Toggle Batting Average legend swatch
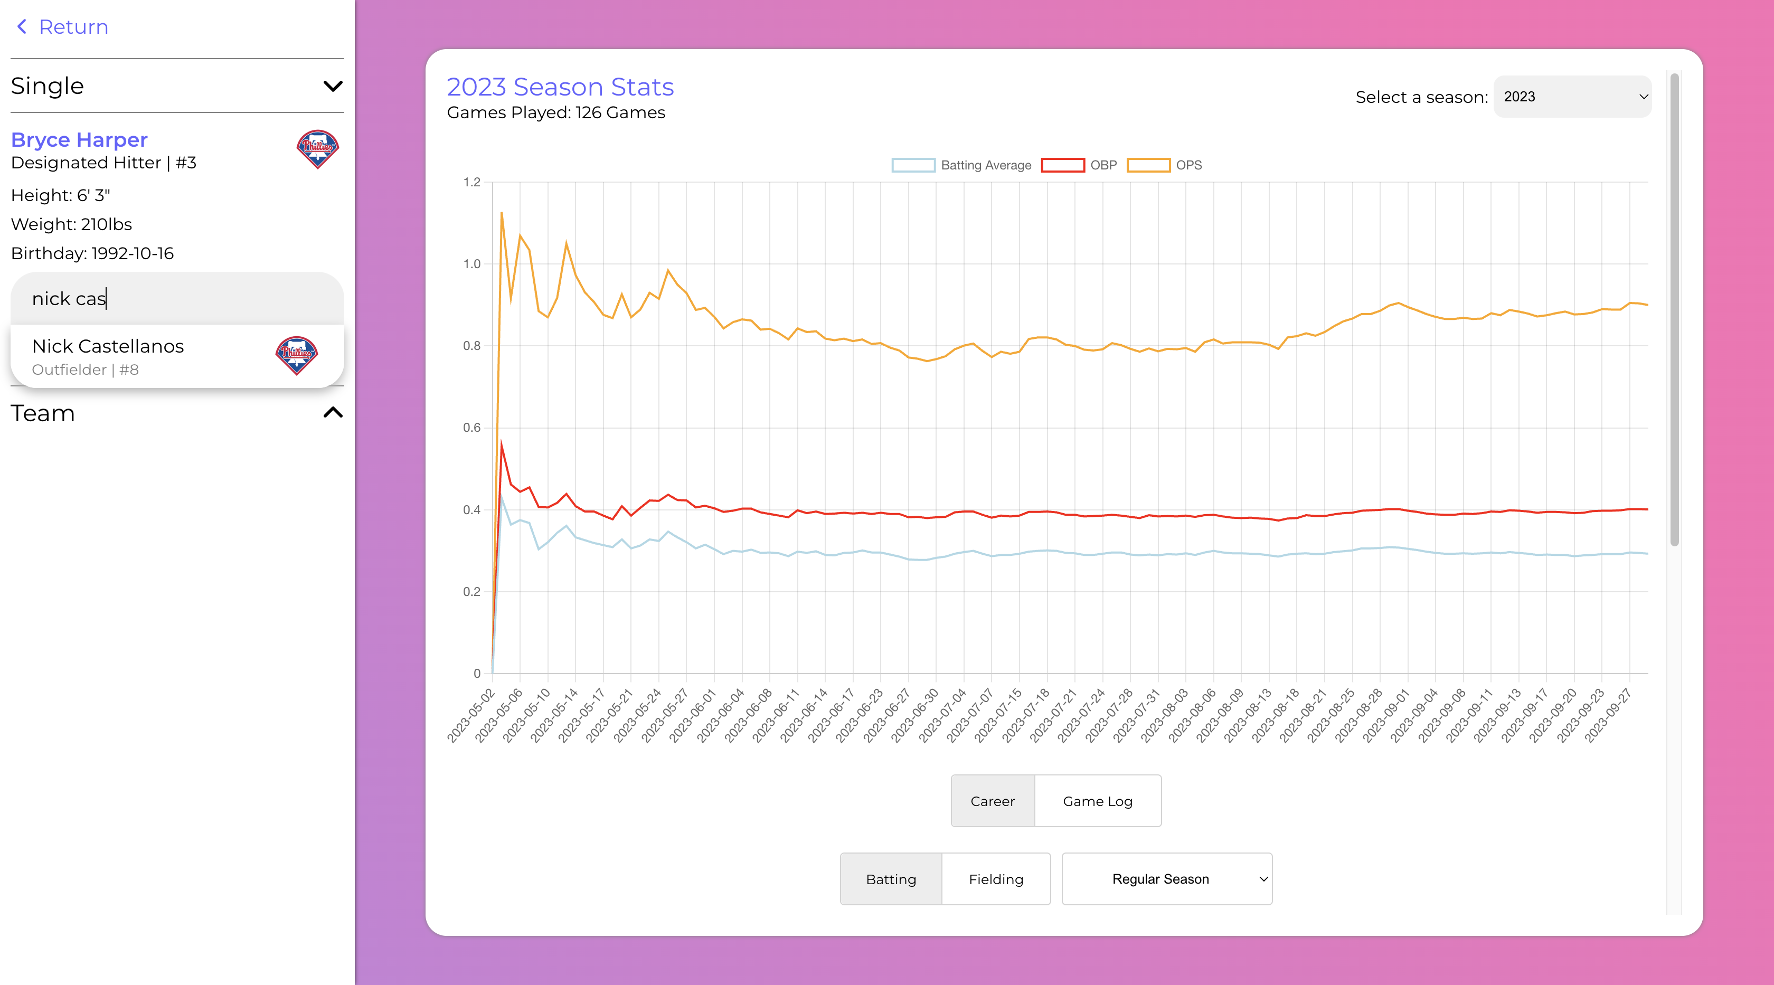The height and width of the screenshot is (985, 1774). 913,165
